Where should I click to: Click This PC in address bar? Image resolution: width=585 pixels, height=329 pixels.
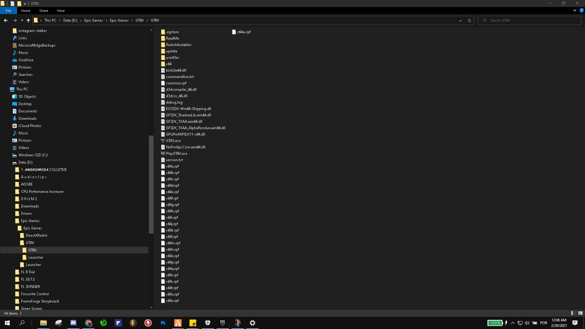50,20
